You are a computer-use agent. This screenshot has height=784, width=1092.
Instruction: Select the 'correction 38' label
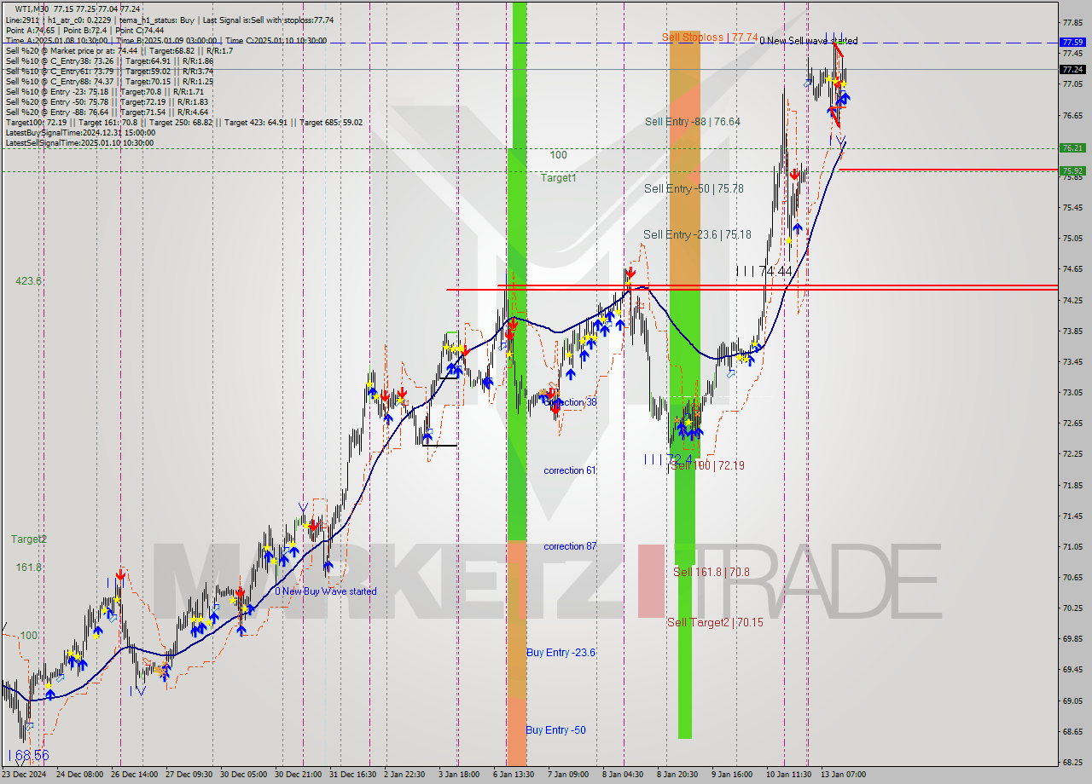(570, 402)
